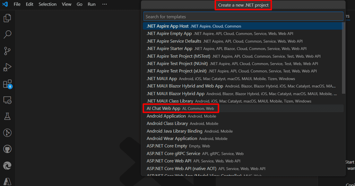Image resolution: width=355 pixels, height=186 pixels.
Task: Open the File menu
Action: (17, 4)
